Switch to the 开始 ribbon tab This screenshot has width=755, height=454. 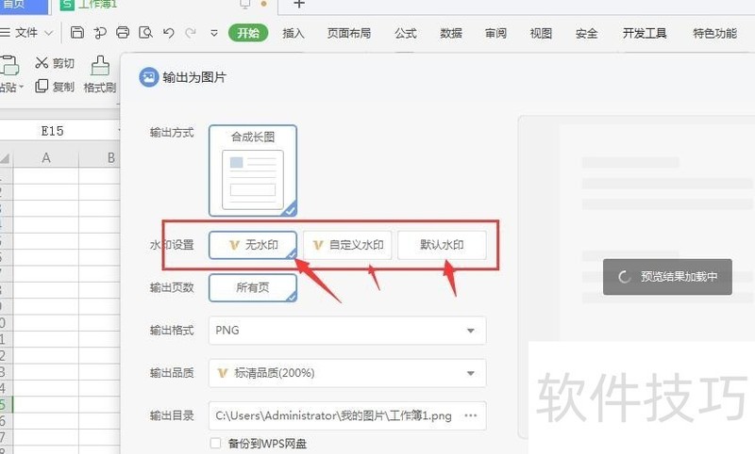248,33
